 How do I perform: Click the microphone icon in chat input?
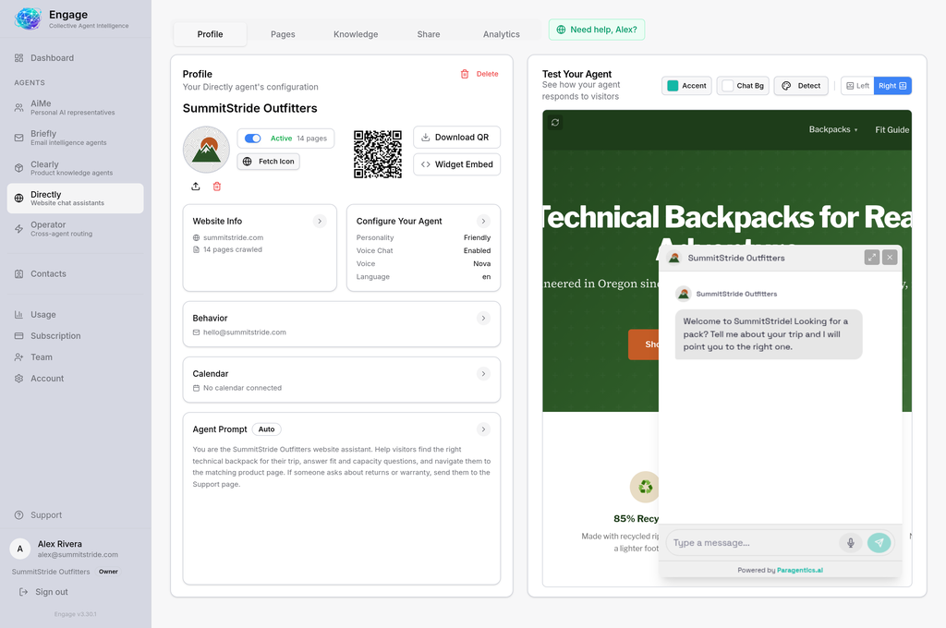point(851,543)
